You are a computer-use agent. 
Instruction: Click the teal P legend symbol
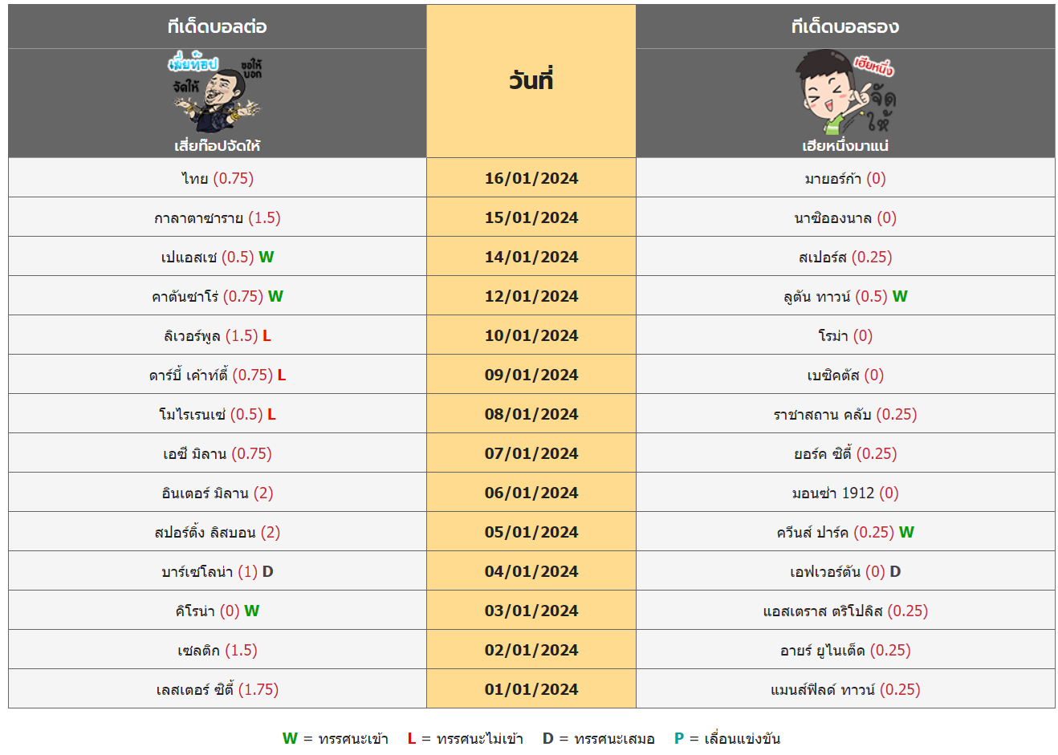tap(679, 738)
